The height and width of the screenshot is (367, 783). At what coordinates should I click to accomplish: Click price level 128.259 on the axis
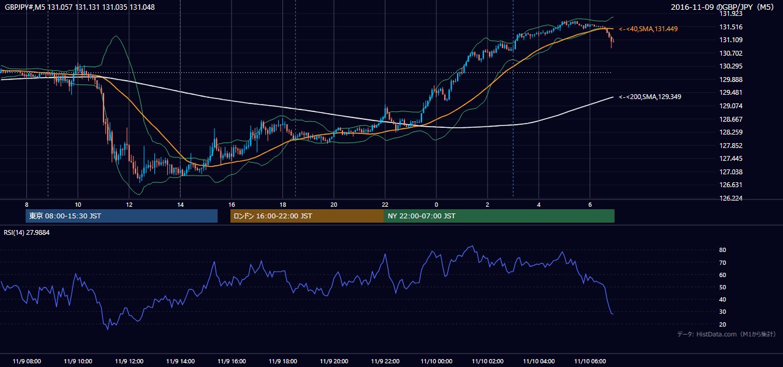tap(731, 132)
